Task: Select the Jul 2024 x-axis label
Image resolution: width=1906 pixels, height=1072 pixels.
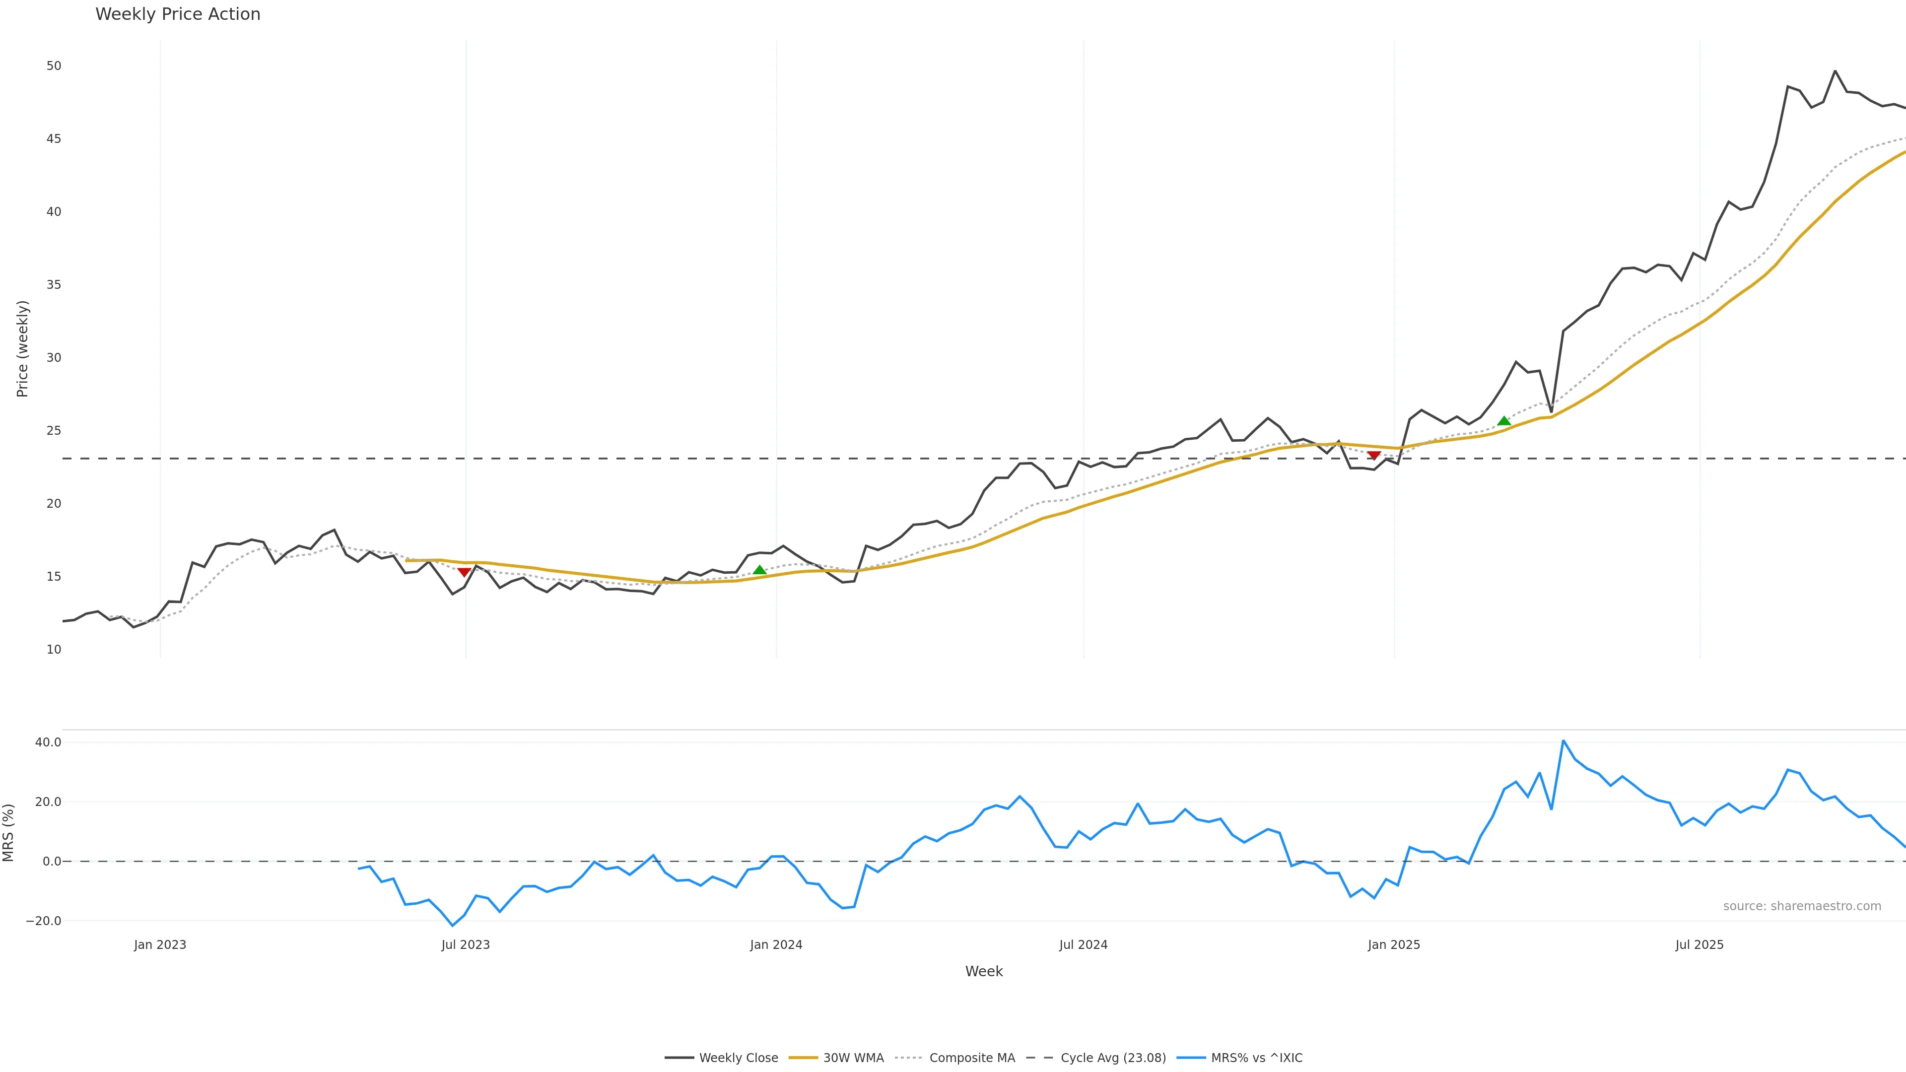Action: pyautogui.click(x=1083, y=945)
